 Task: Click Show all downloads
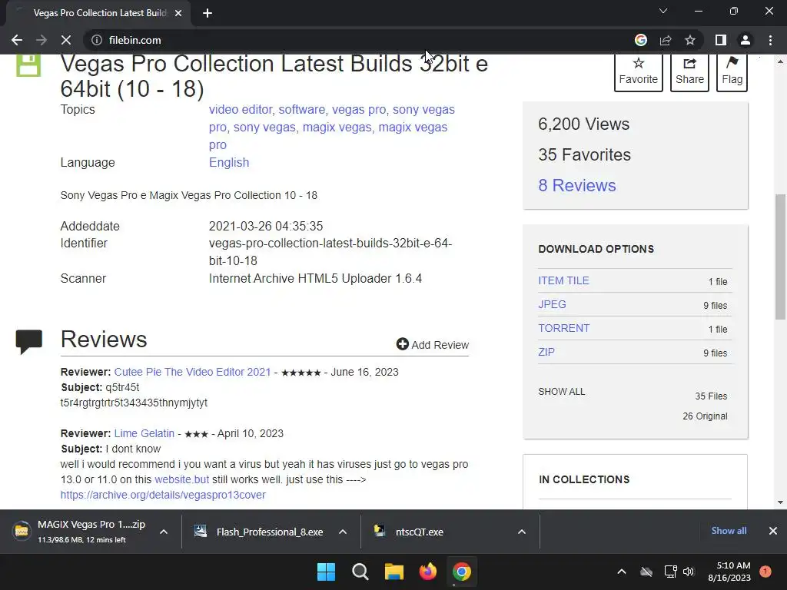click(729, 531)
